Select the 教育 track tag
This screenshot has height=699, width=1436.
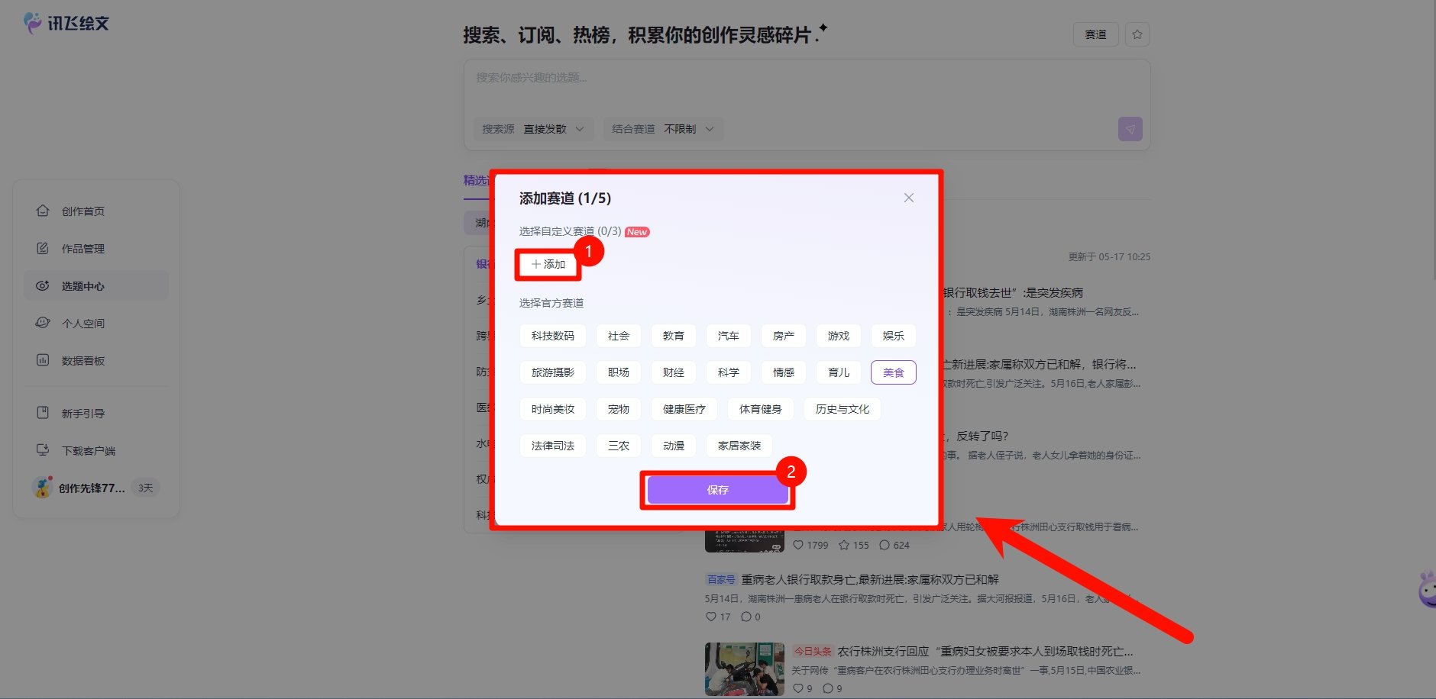[x=674, y=336]
